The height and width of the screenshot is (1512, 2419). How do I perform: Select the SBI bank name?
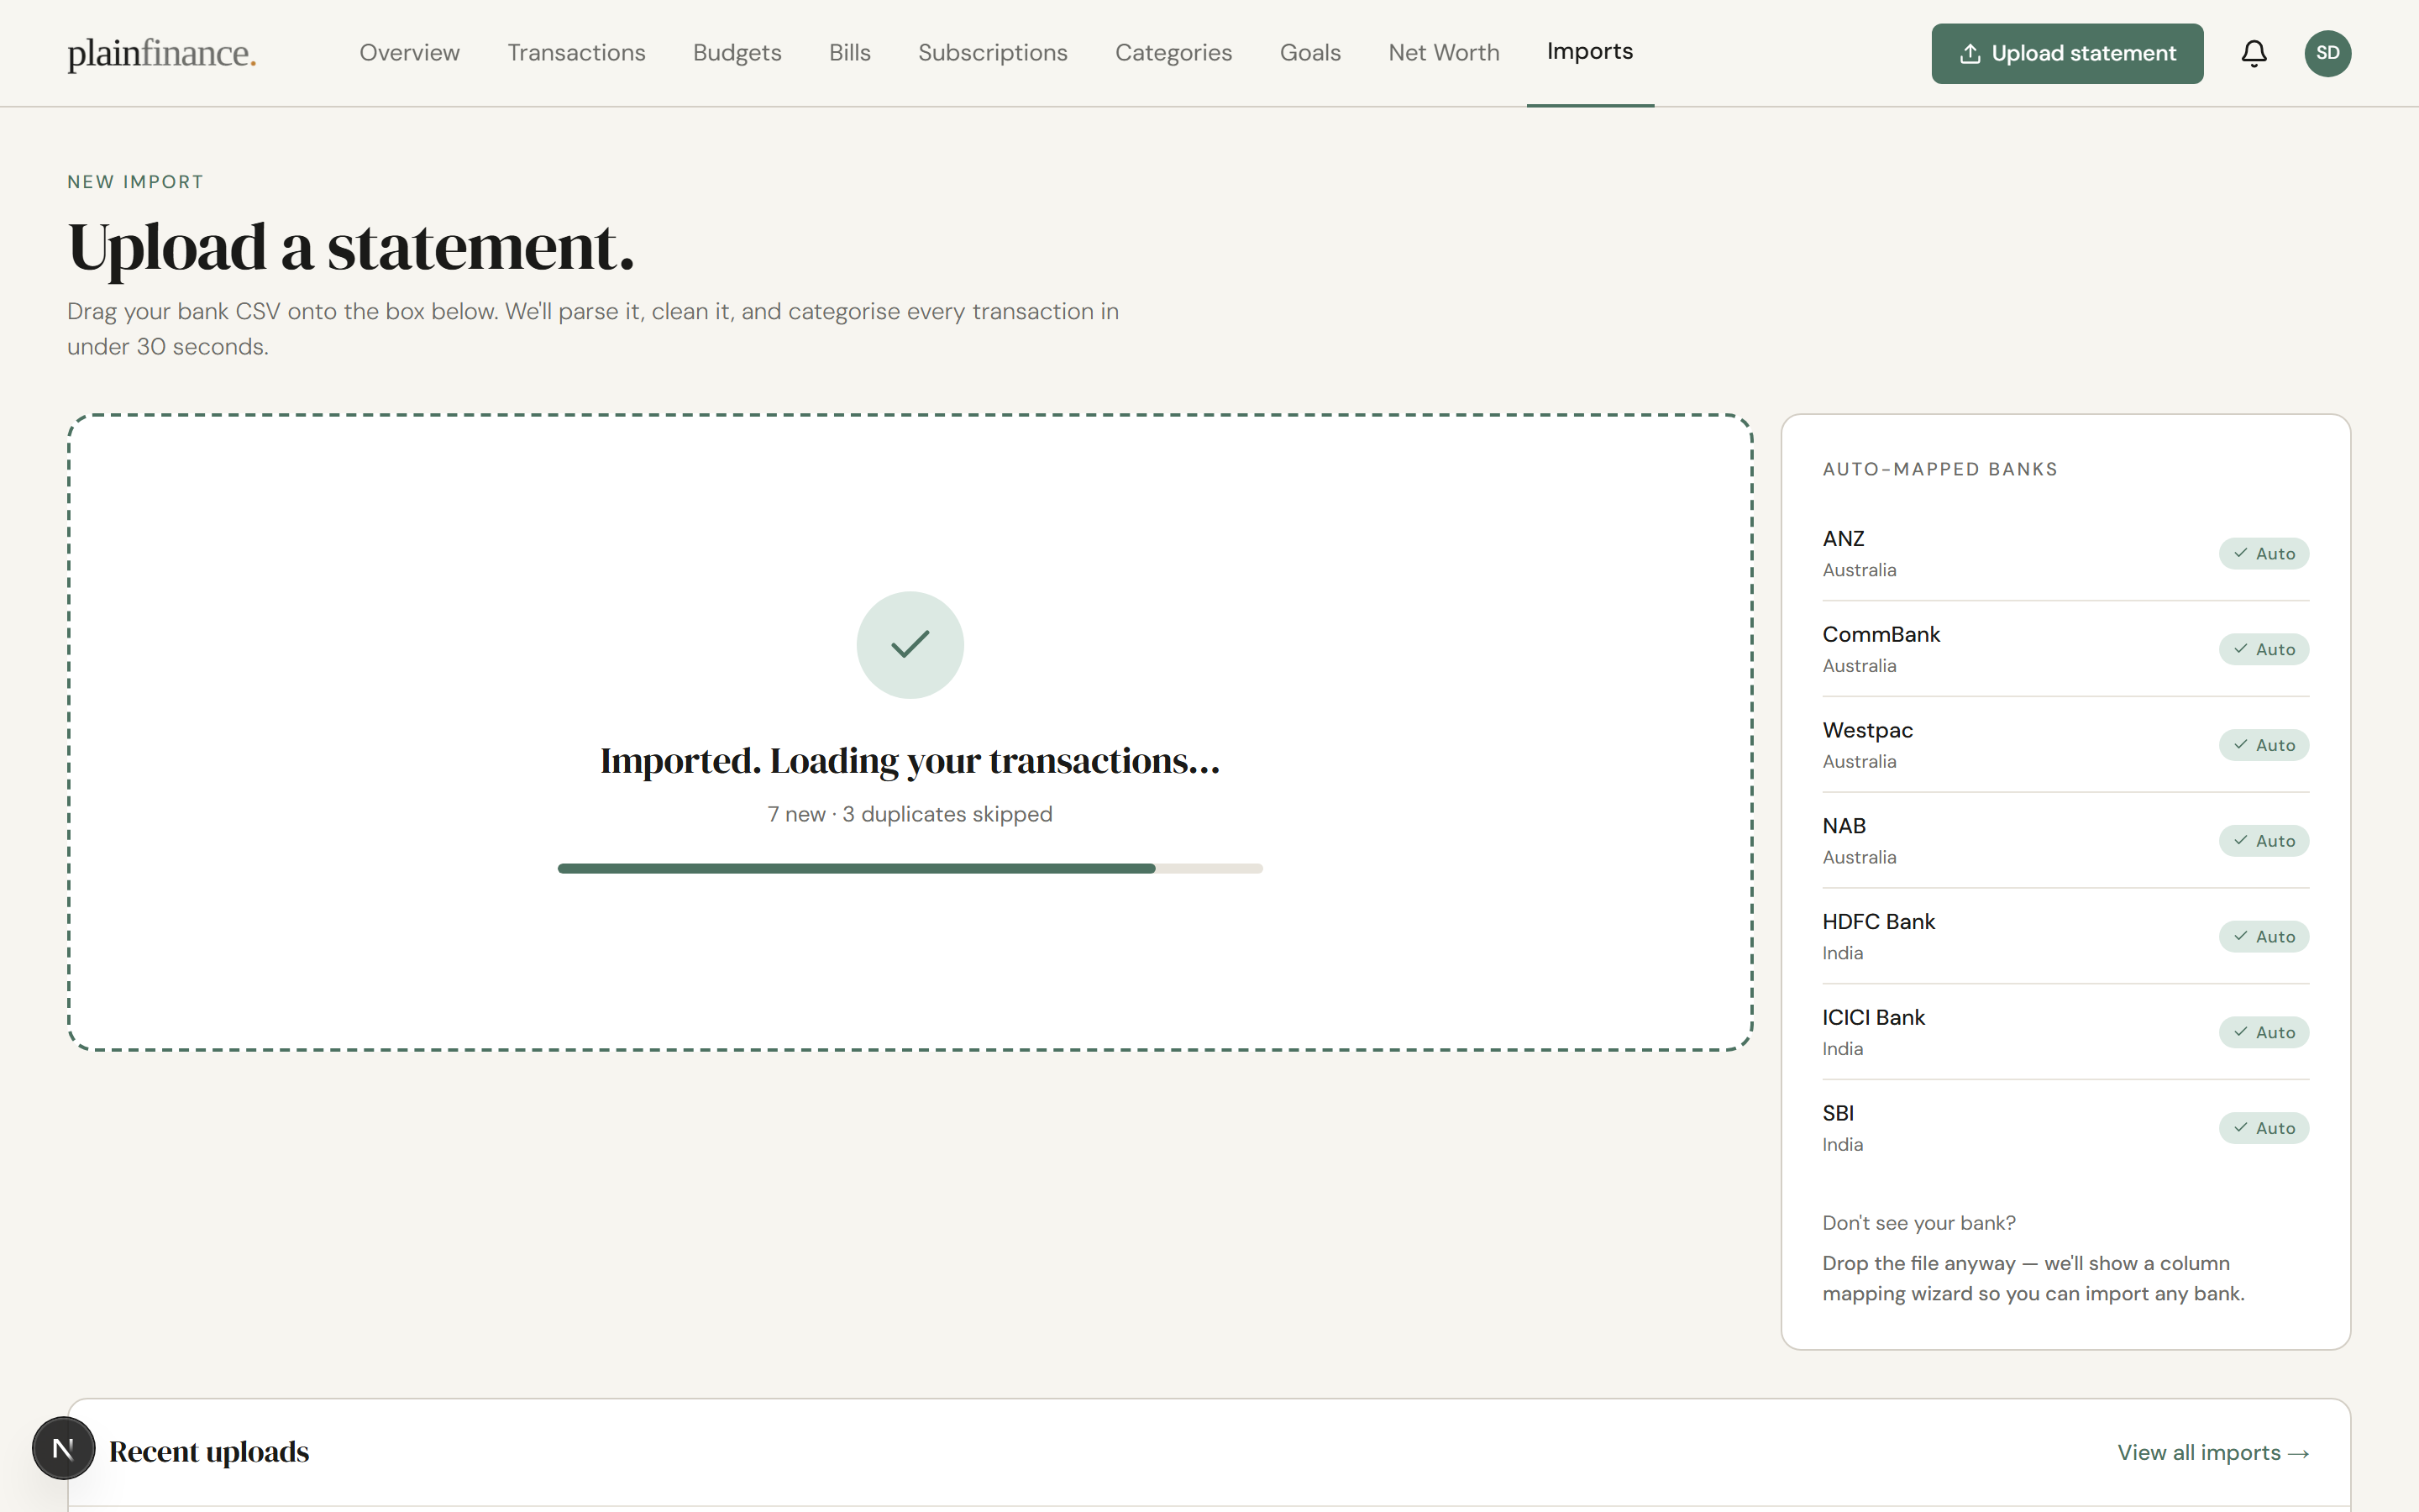click(1837, 1113)
